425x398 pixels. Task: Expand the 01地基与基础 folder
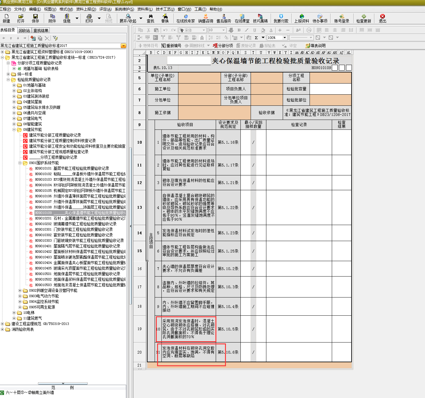point(14,85)
